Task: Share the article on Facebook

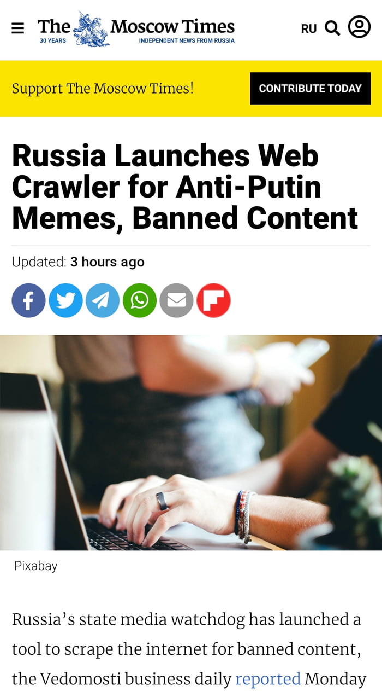Action: coord(28,300)
